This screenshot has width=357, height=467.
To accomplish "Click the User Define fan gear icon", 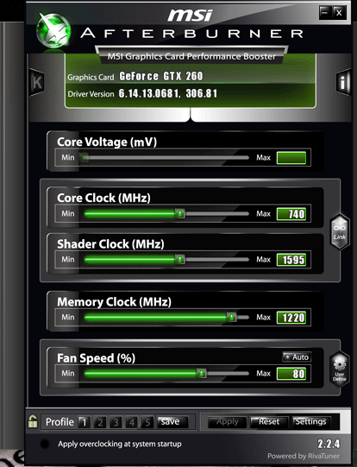I will [x=340, y=369].
